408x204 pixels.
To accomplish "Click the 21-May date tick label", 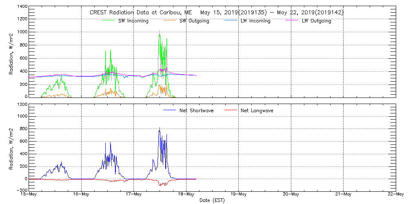I will [343, 194].
